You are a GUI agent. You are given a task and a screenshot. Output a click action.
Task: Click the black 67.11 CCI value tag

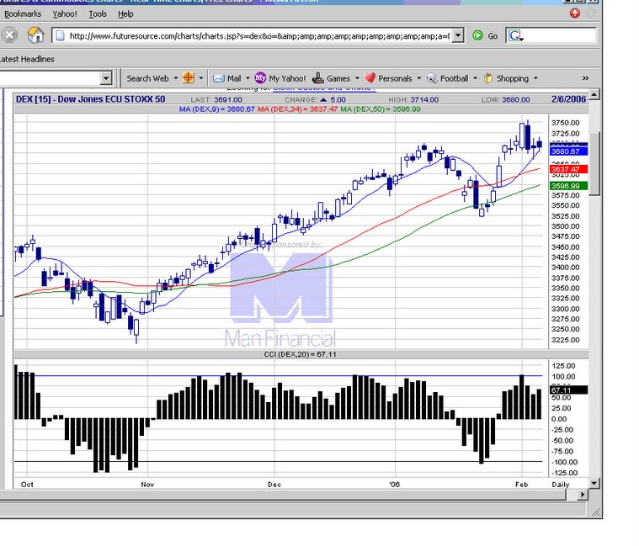click(568, 390)
